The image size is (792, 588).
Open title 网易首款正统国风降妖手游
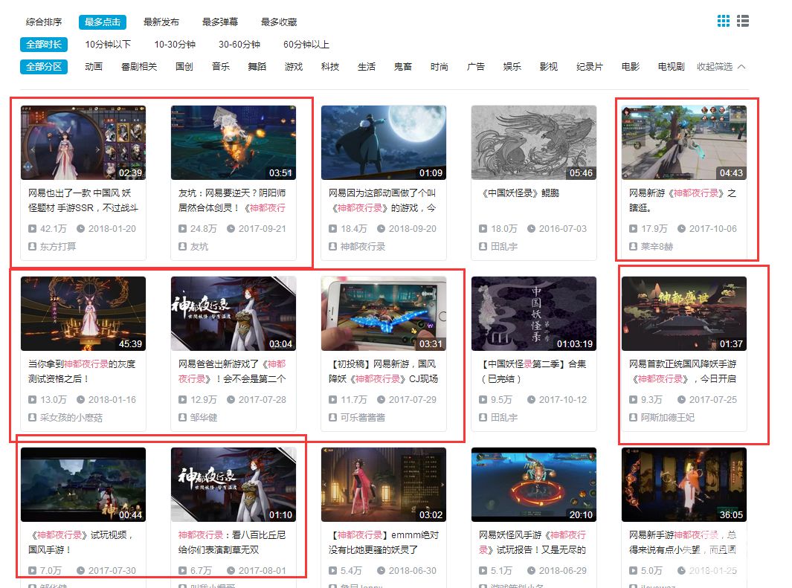(683, 372)
